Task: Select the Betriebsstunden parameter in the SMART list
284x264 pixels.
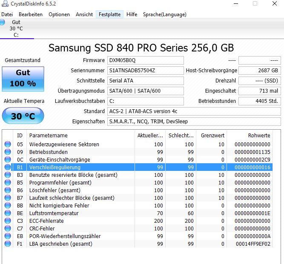Action: (x=49, y=152)
